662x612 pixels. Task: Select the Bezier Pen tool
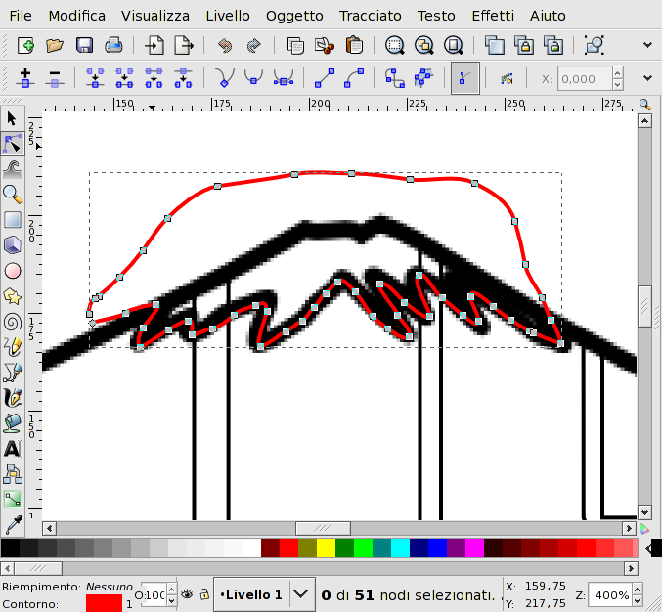[13, 372]
